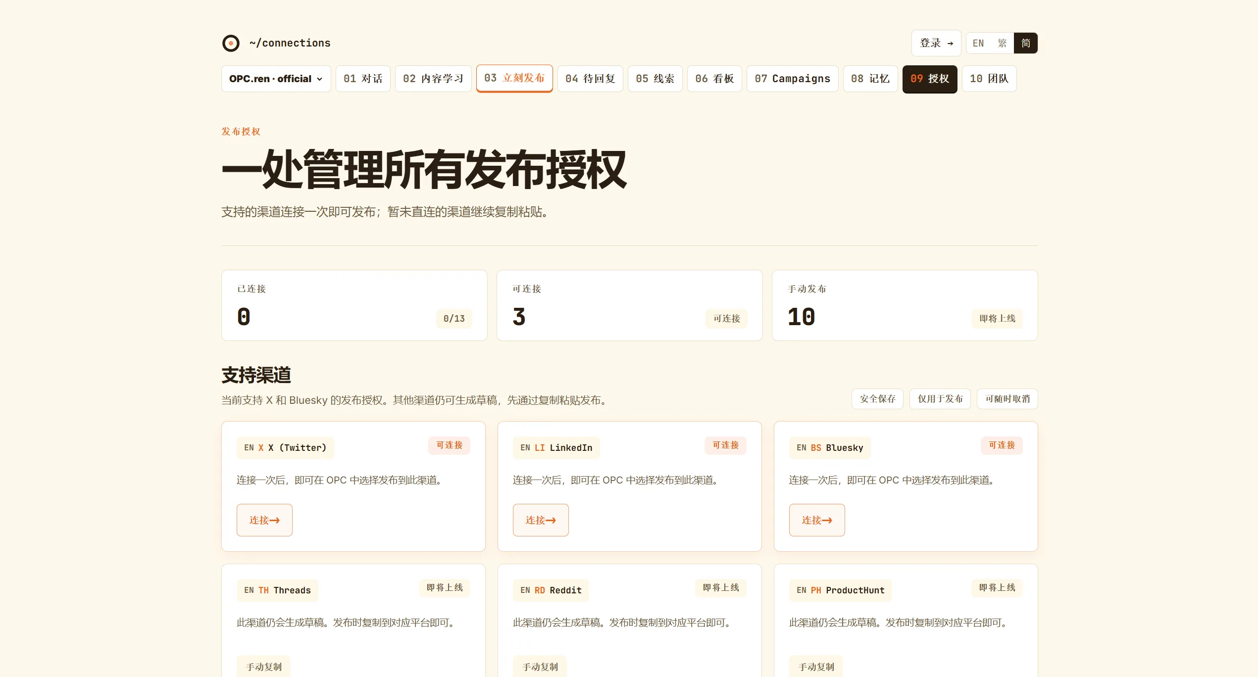The image size is (1258, 677).
Task: Open the 01 对话 tab
Action: pos(363,79)
